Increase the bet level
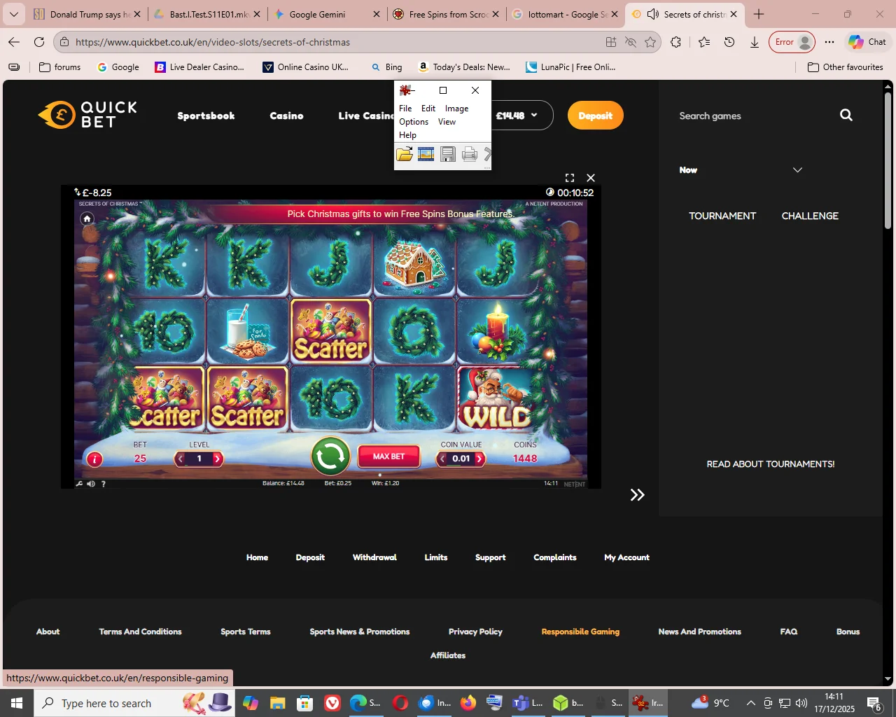 (x=218, y=459)
